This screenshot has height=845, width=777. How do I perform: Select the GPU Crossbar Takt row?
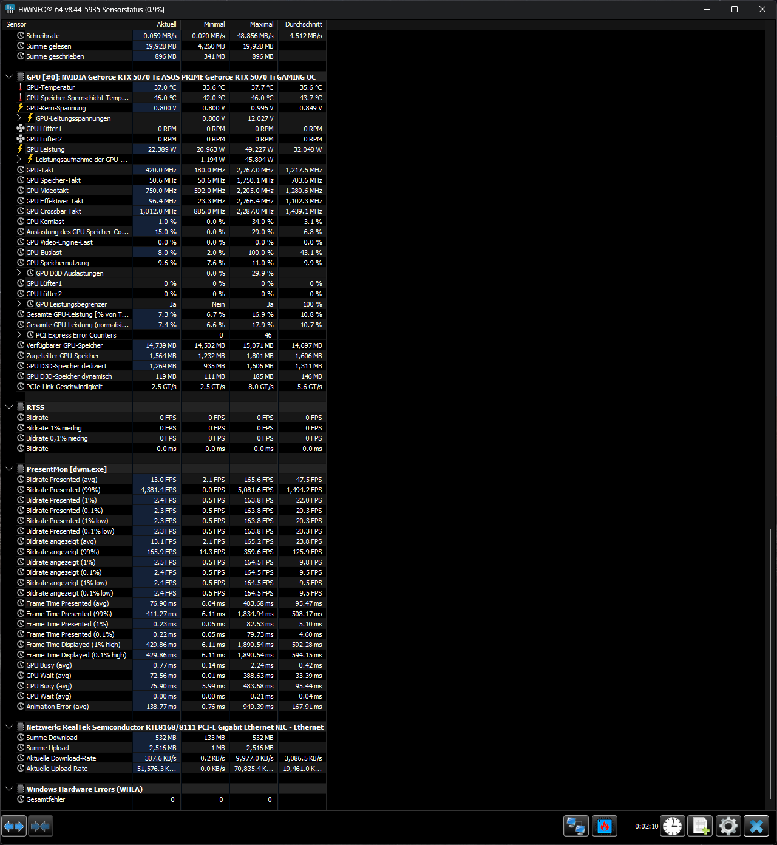163,211
